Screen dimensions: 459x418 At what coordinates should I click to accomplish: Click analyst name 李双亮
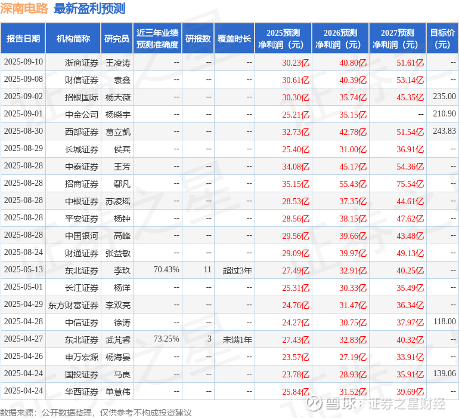pos(118,305)
